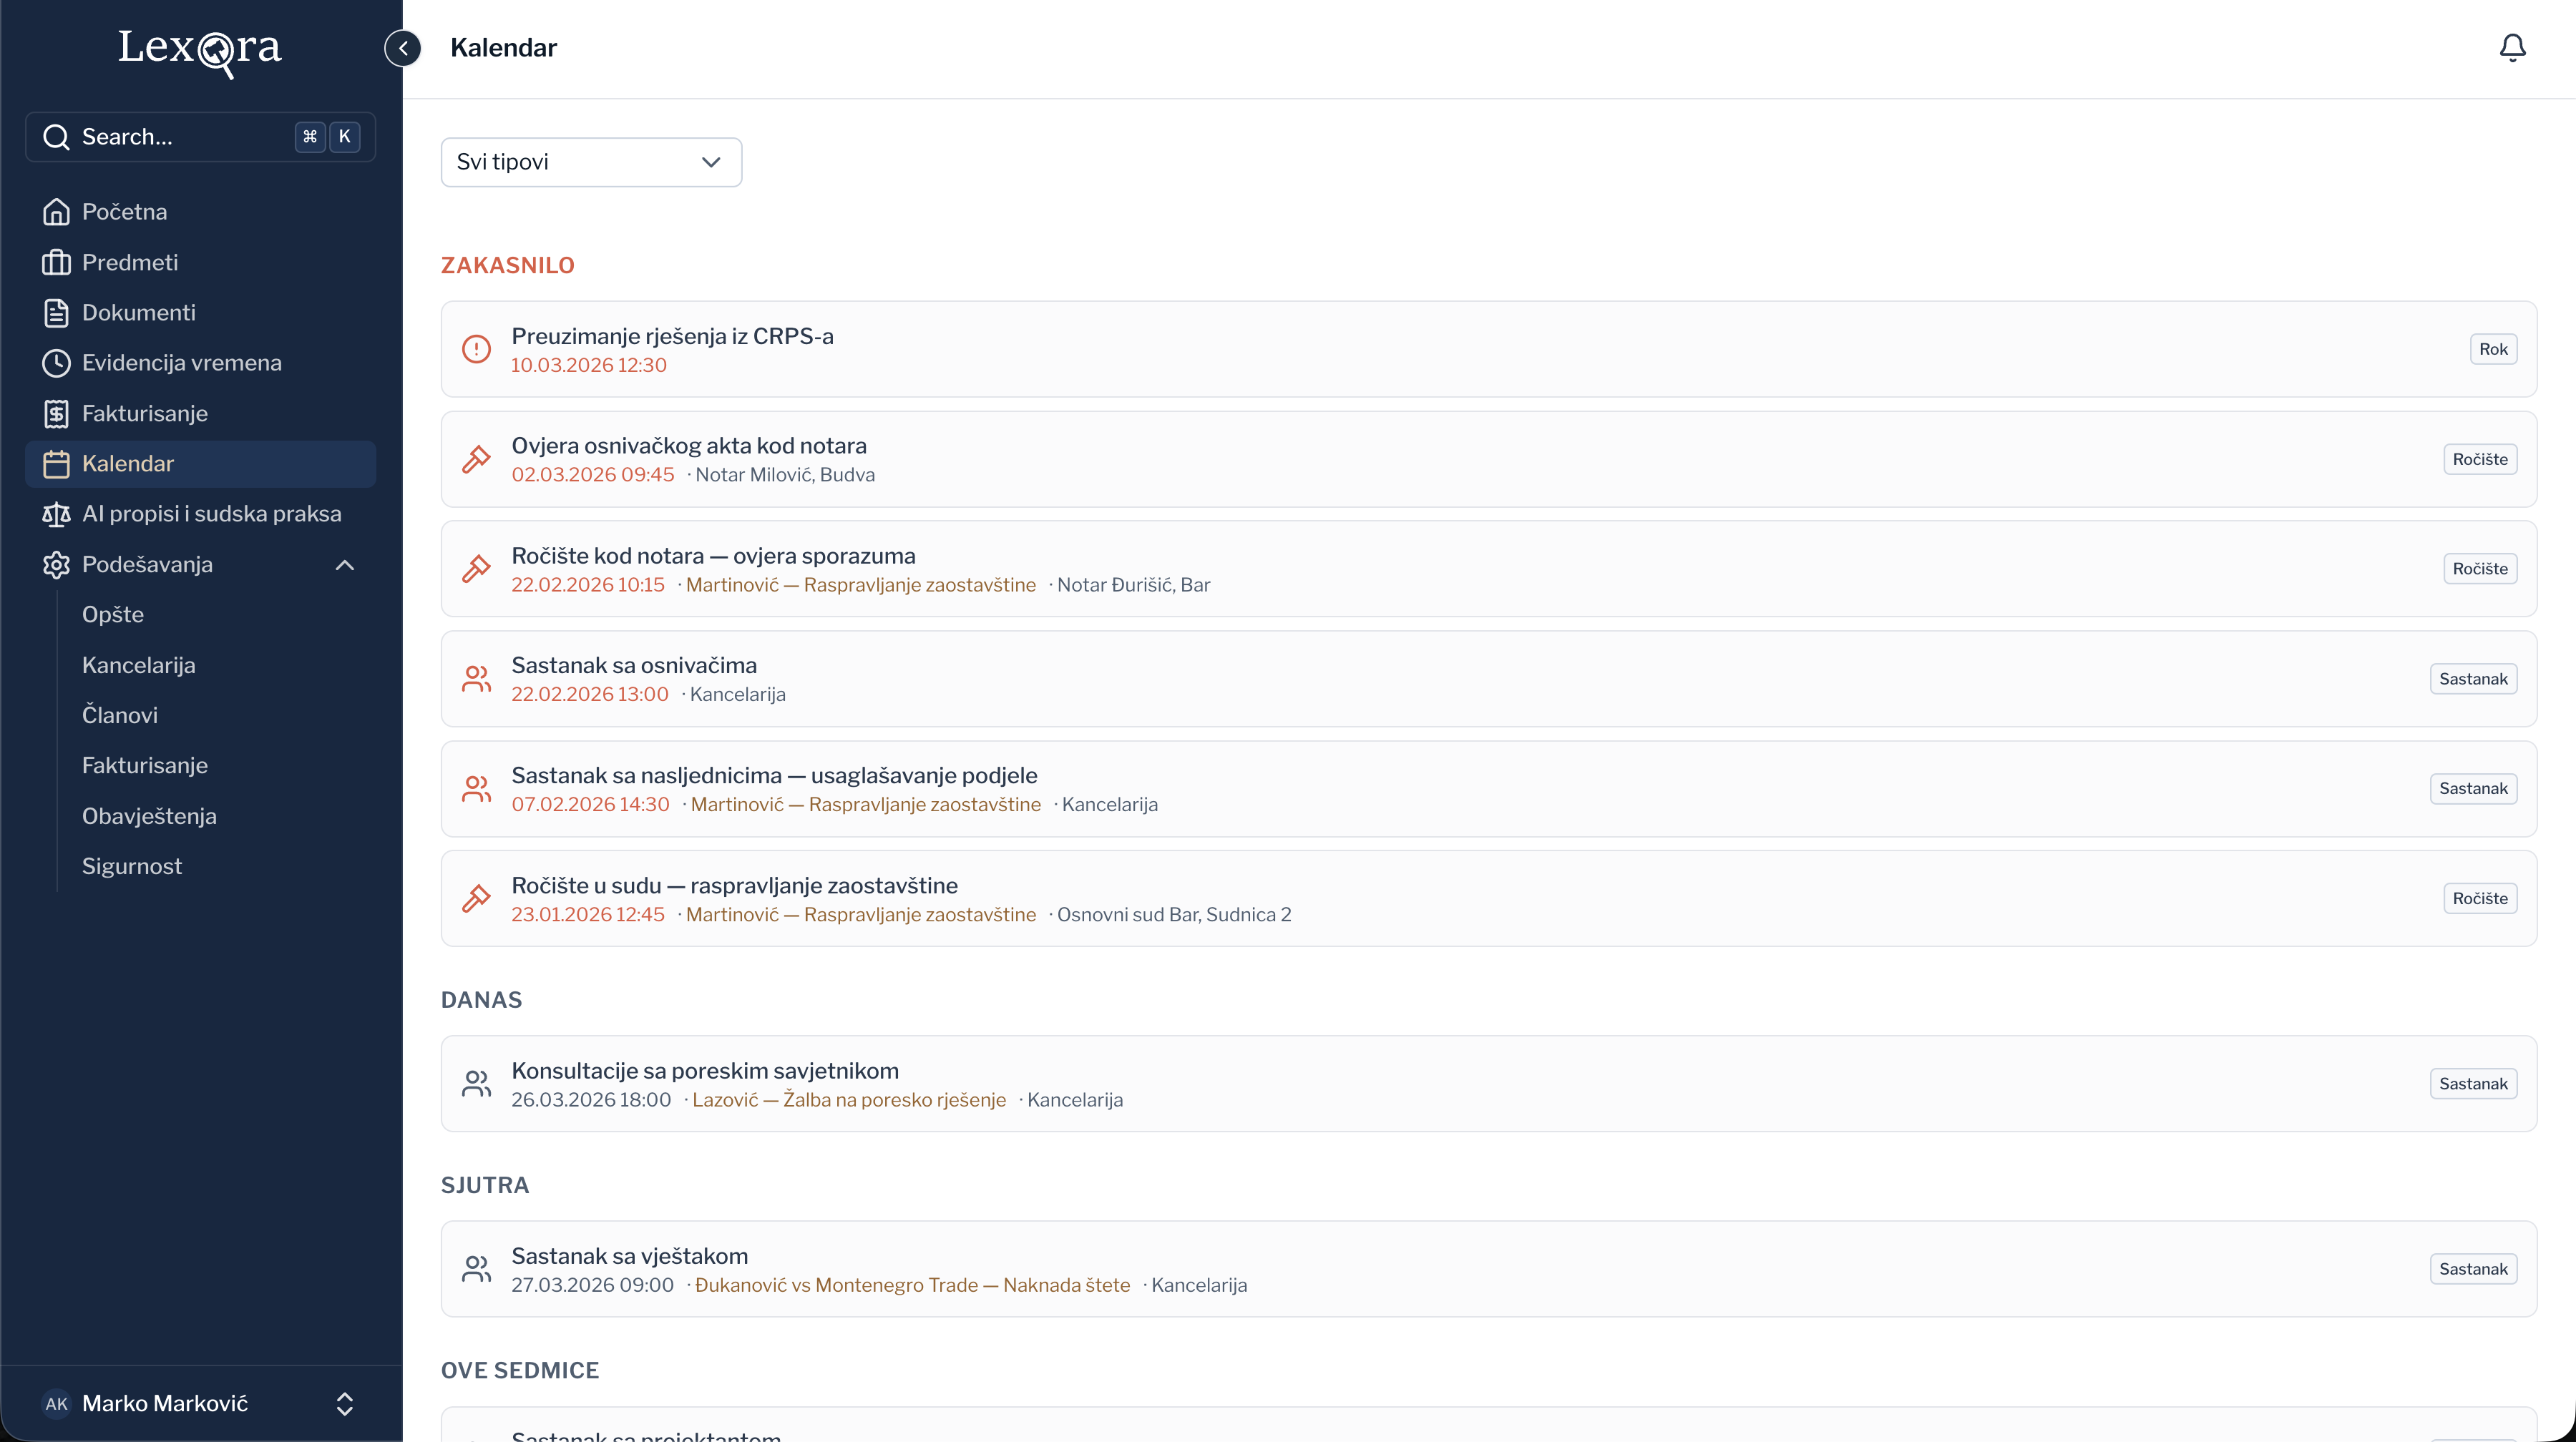The image size is (2576, 1442).
Task: Click the Sastanak badge on Sastanak sa vještakom
Action: (2473, 1269)
